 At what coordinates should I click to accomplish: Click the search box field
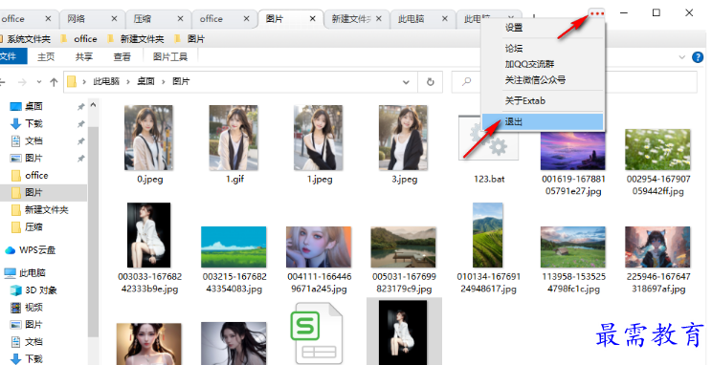[574, 82]
